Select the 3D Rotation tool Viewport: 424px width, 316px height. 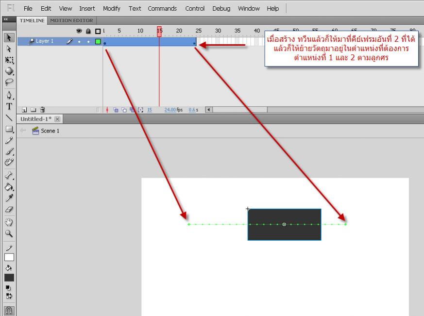pos(9,71)
